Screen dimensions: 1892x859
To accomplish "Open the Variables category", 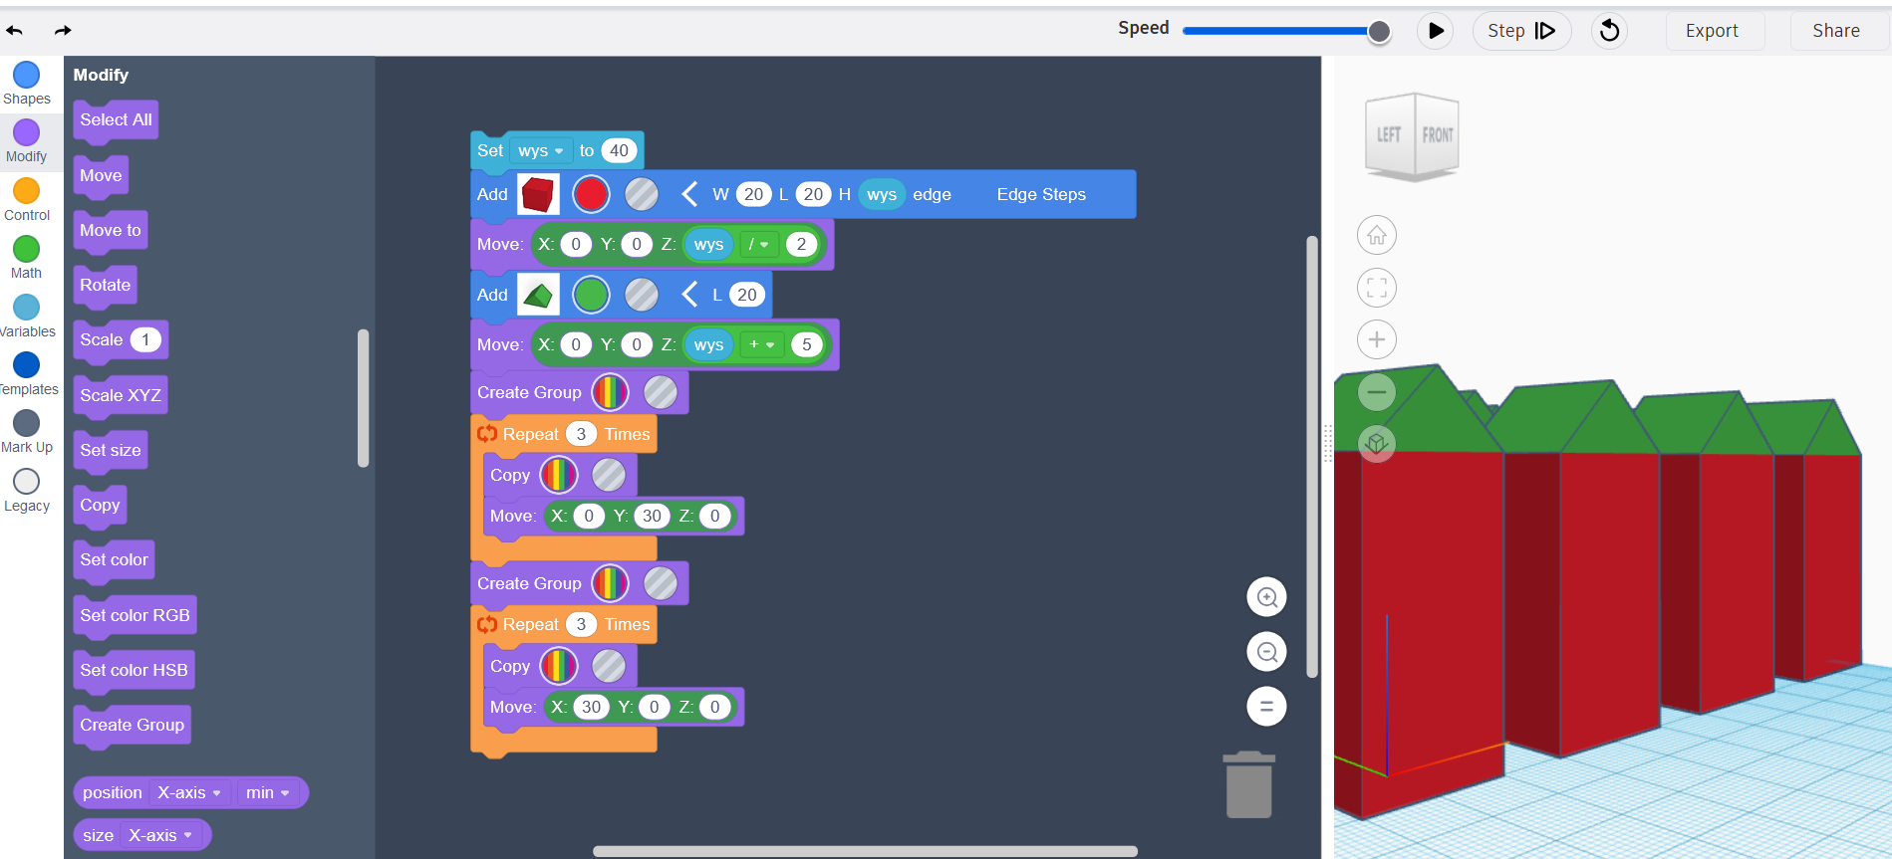I will (27, 317).
